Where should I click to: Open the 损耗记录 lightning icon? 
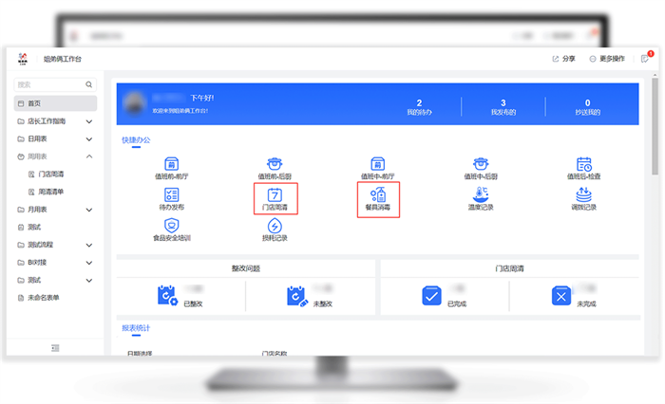pyautogui.click(x=275, y=226)
